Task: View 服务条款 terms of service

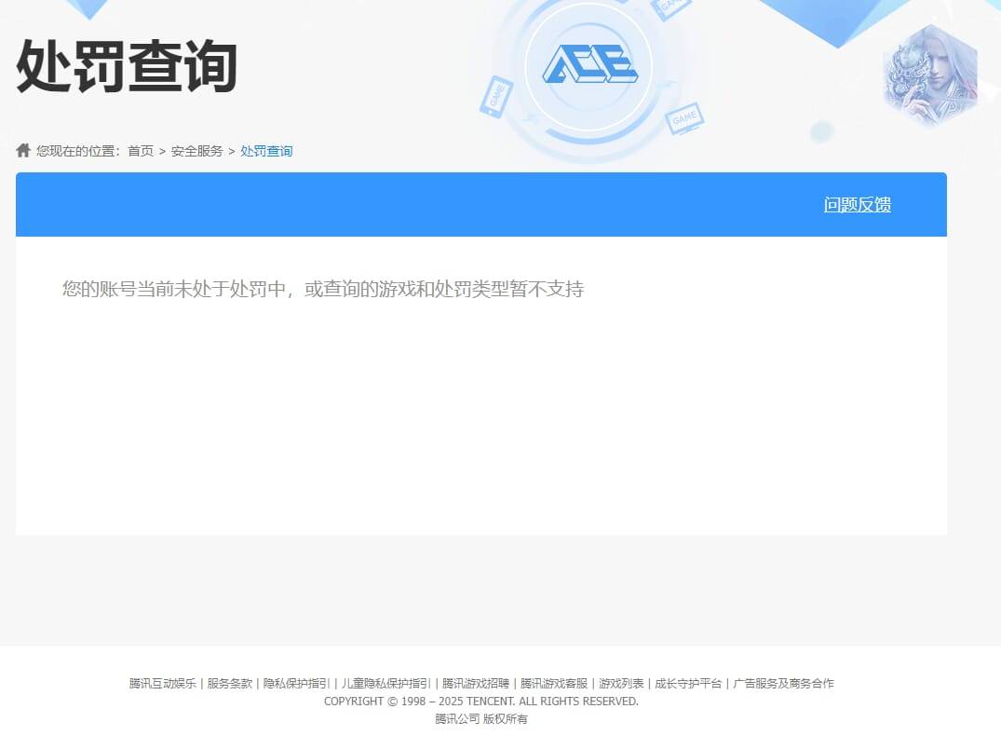Action: coord(228,683)
